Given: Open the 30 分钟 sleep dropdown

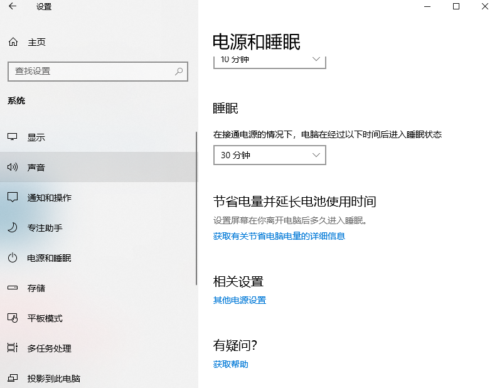Looking at the screenshot, I should click(x=269, y=155).
